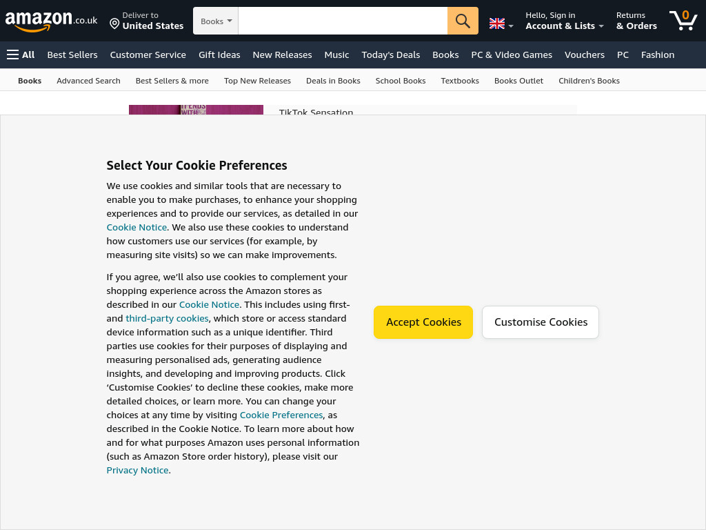The width and height of the screenshot is (706, 530).
Task: Open the third-party cookies link
Action: (x=167, y=319)
